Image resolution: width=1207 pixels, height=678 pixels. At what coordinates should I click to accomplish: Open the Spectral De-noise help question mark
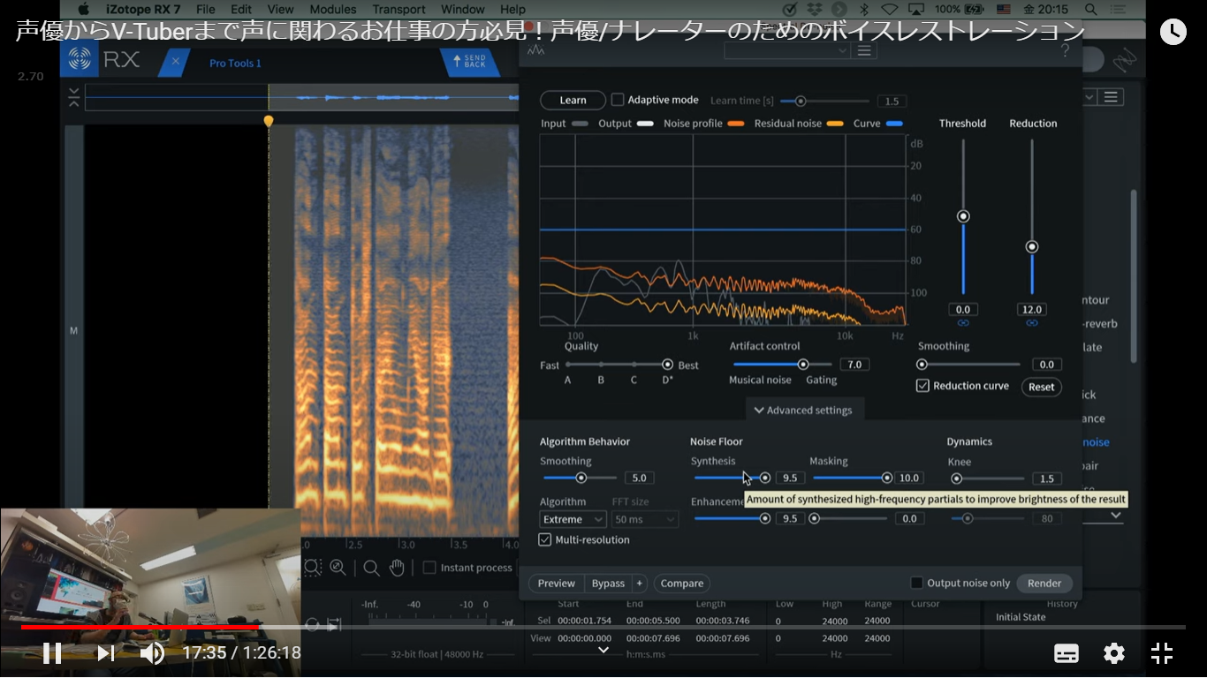[1065, 50]
